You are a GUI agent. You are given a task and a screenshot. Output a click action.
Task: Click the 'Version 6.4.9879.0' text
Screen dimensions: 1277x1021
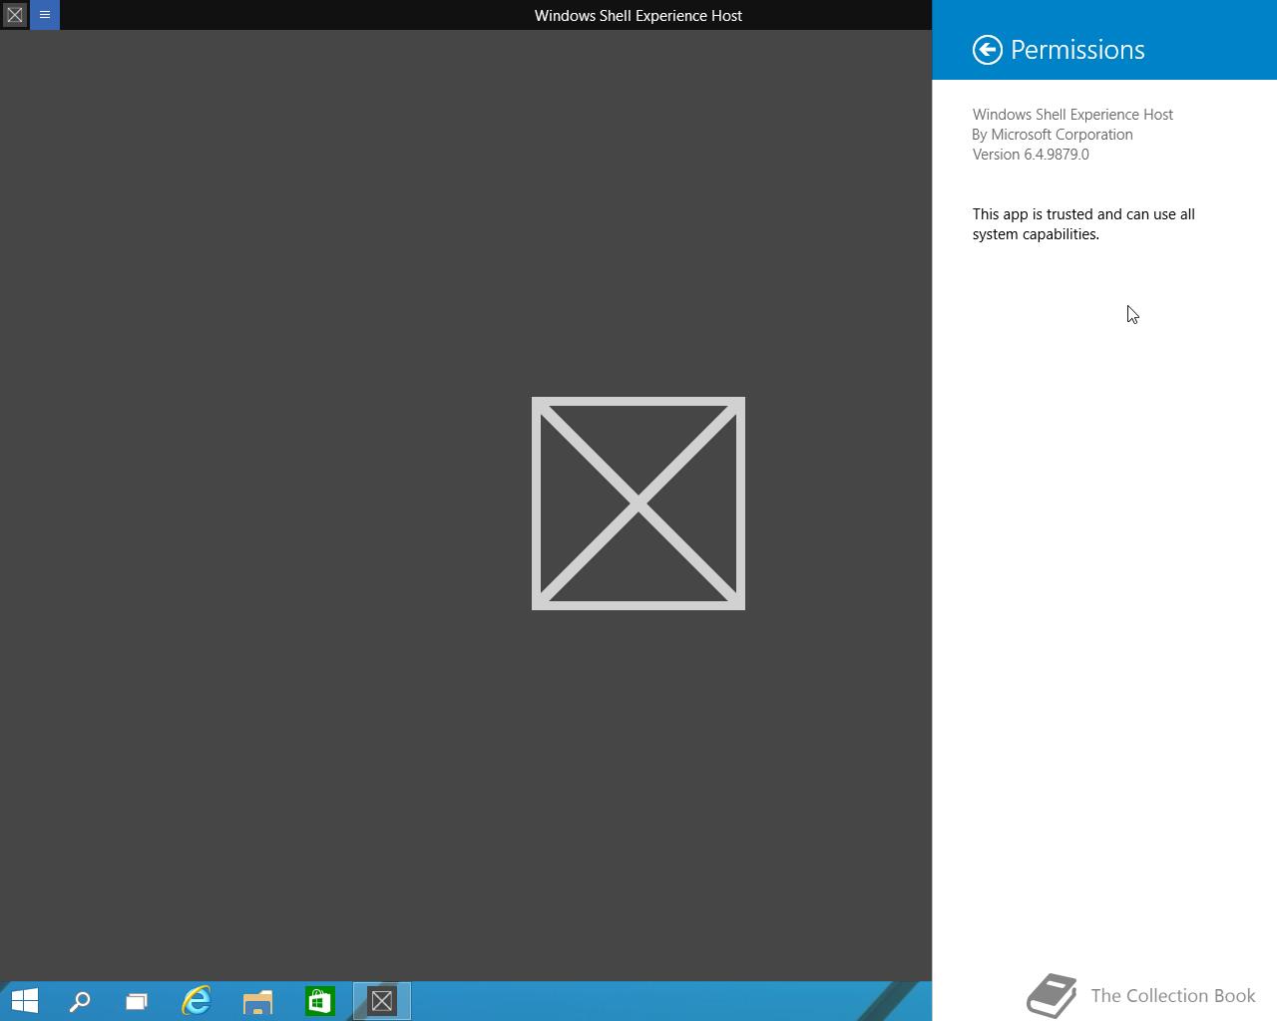1031,155
